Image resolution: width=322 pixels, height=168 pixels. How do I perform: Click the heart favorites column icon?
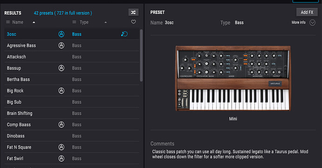click(133, 22)
